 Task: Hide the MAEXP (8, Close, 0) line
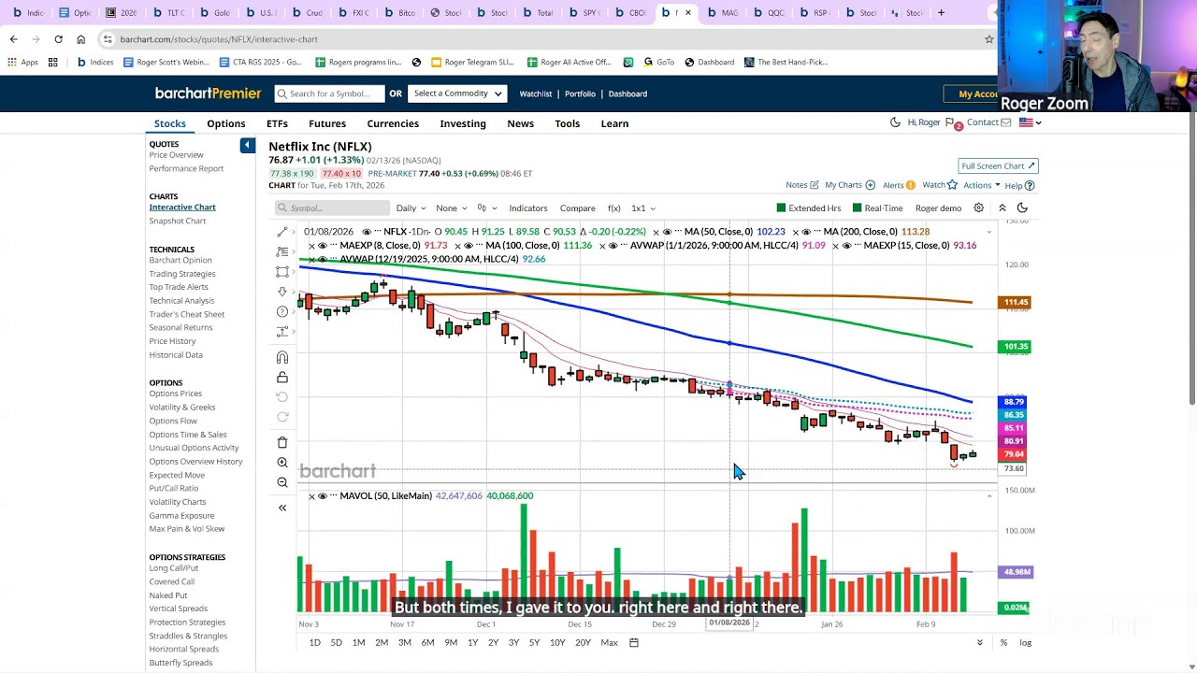324,246
